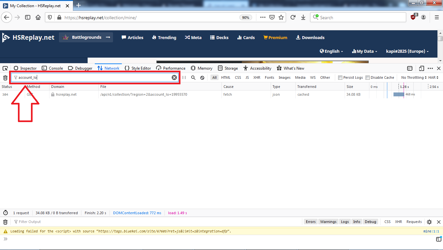Expand kapi#2825 (Europe) account dropdown

(407, 51)
